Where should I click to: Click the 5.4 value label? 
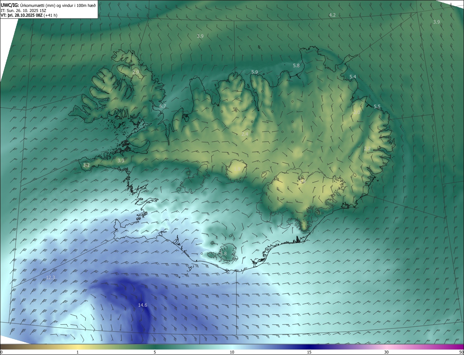click(x=353, y=77)
